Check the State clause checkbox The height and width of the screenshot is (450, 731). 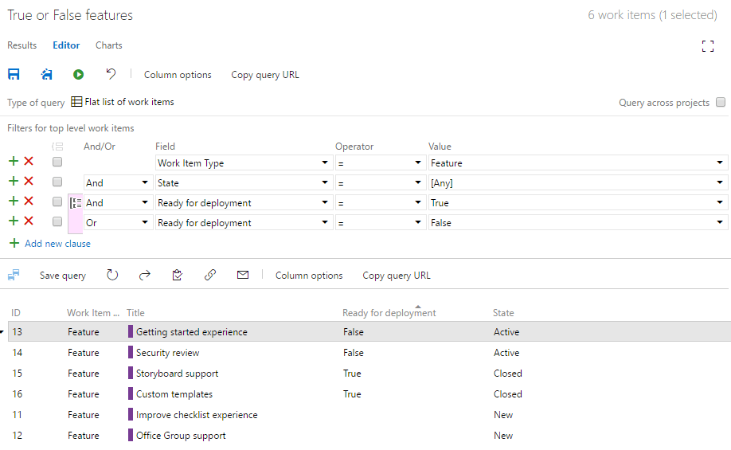pyautogui.click(x=57, y=182)
